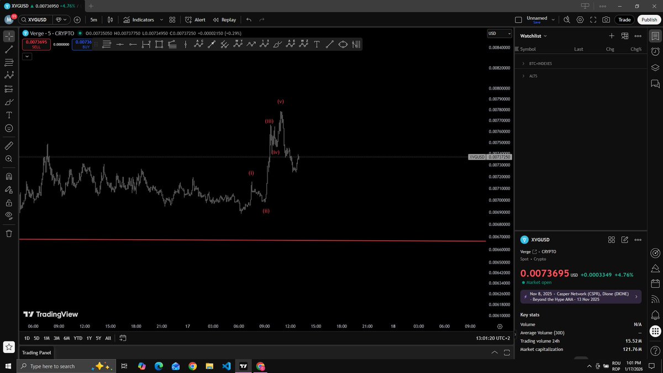Open Casper Network AMA news banner

pyautogui.click(x=581, y=296)
